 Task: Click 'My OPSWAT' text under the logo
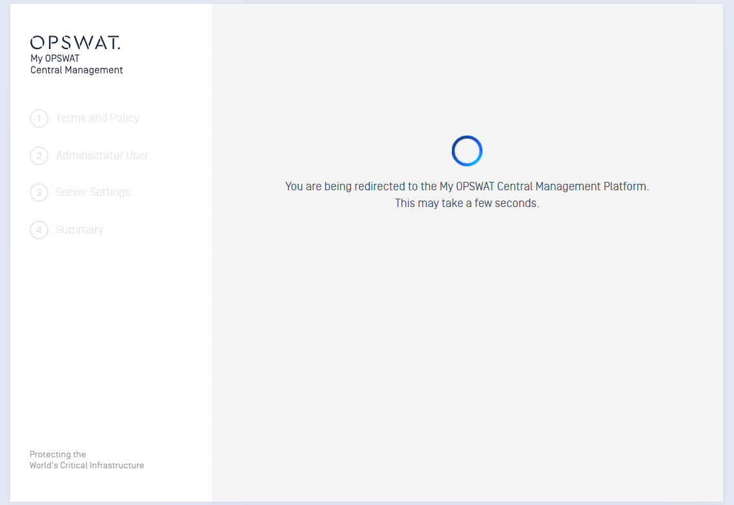[55, 59]
